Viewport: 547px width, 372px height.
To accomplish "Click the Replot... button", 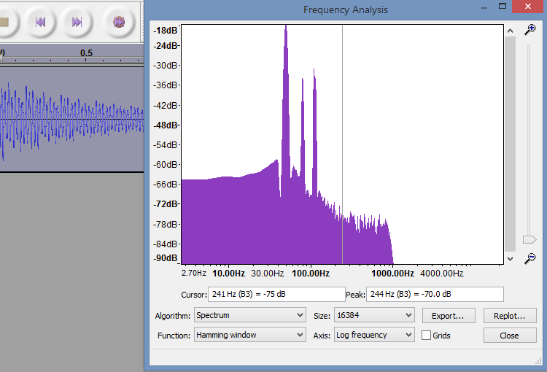I will (x=510, y=316).
